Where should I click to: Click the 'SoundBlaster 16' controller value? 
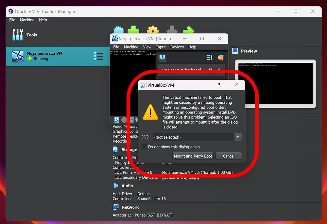pos(151,198)
